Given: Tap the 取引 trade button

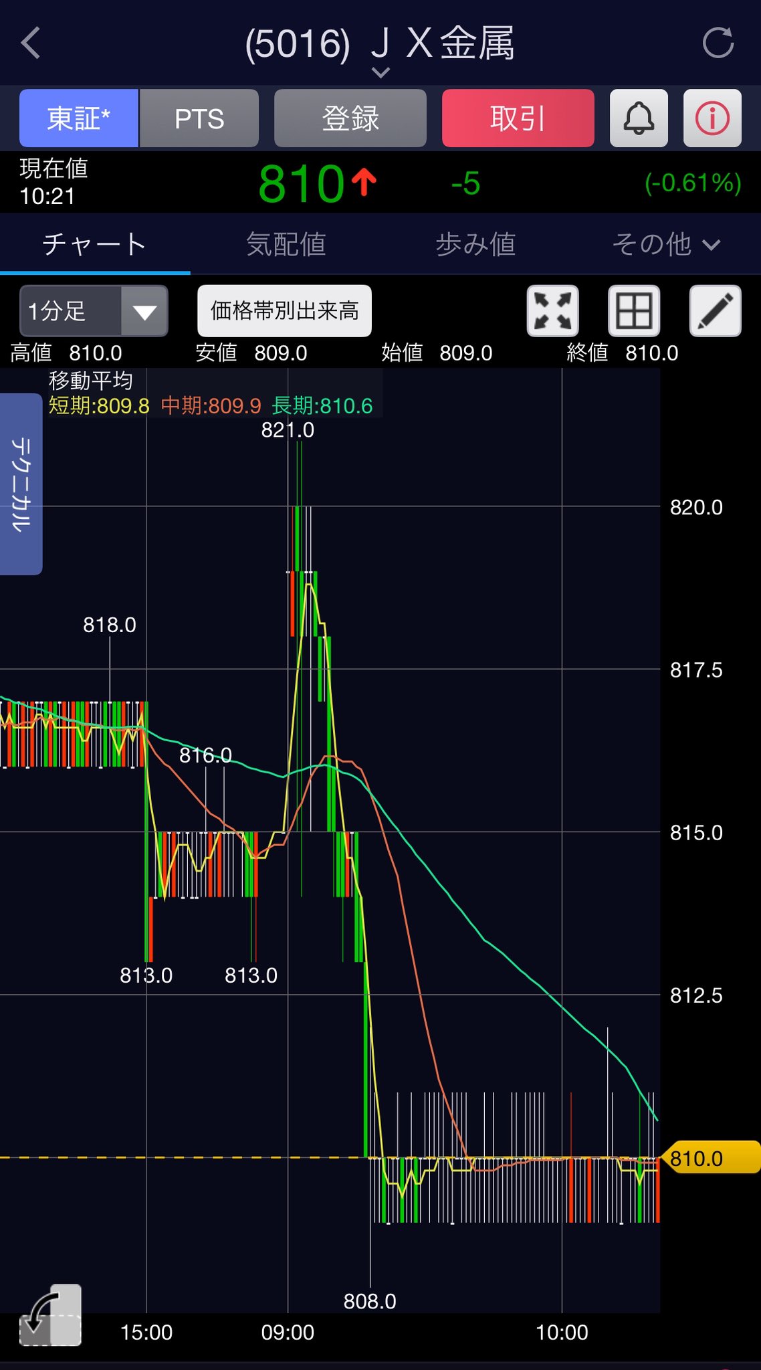Looking at the screenshot, I should coord(518,118).
